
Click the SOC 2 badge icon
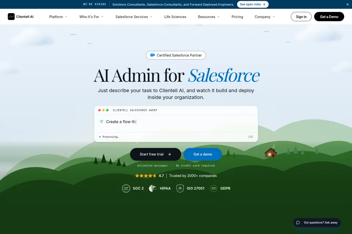[126, 188]
